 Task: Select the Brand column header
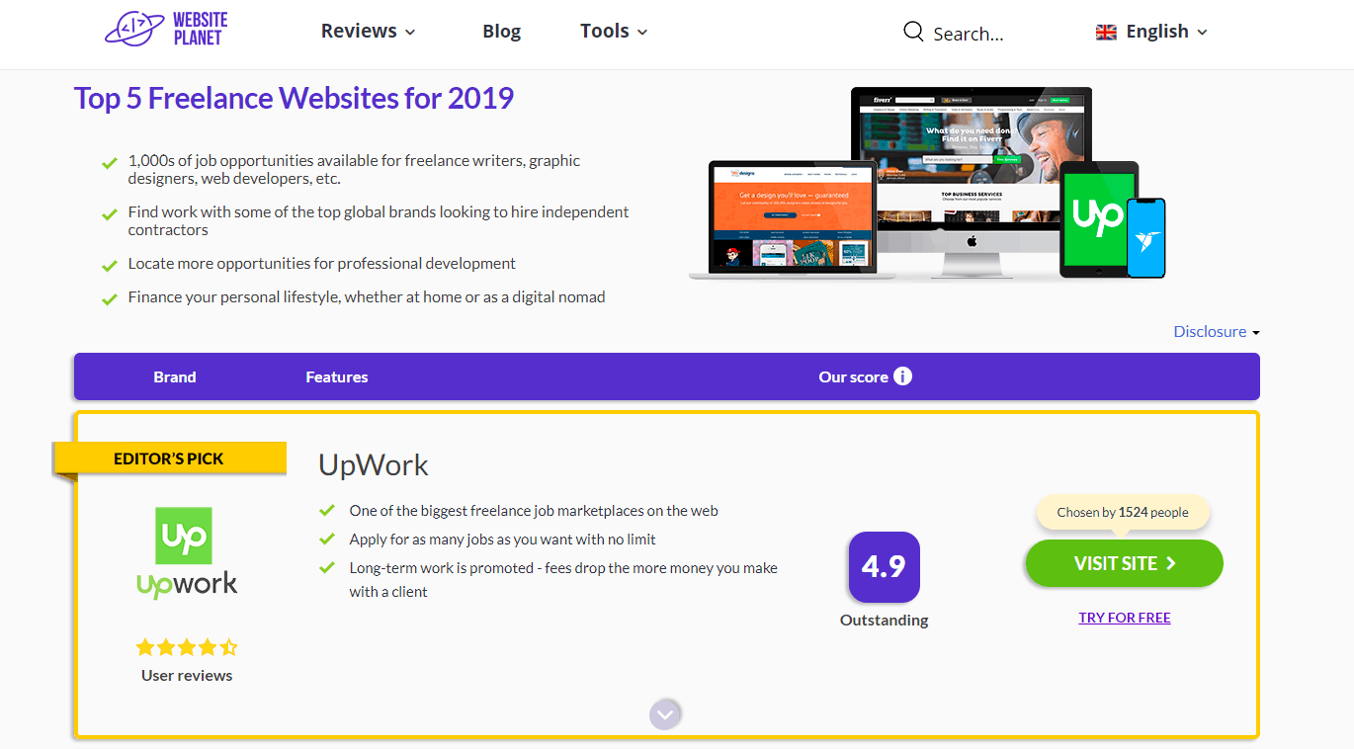click(175, 376)
